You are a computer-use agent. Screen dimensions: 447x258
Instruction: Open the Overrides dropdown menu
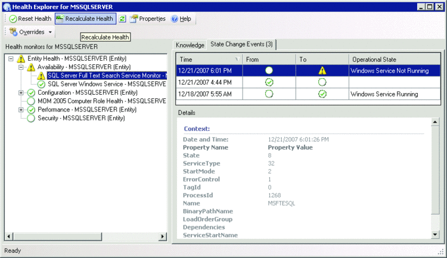(30, 32)
